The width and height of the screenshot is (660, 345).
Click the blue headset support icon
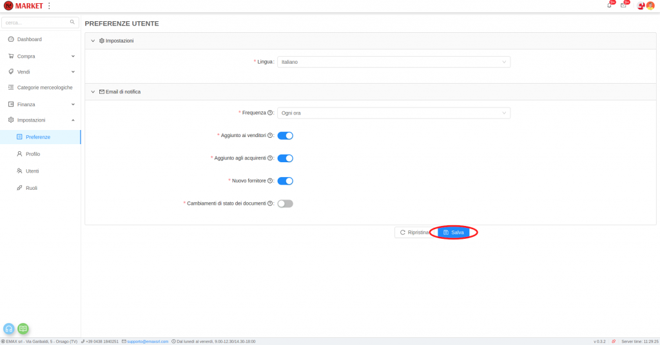(9, 328)
